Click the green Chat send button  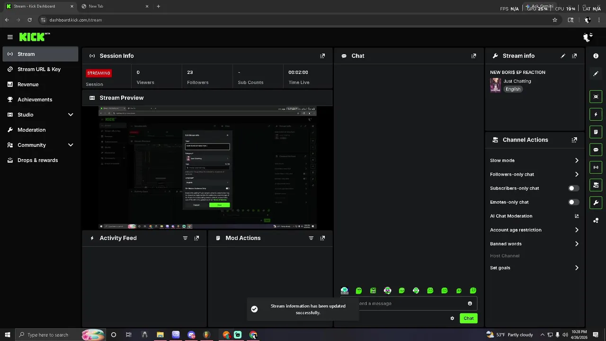coord(468,318)
